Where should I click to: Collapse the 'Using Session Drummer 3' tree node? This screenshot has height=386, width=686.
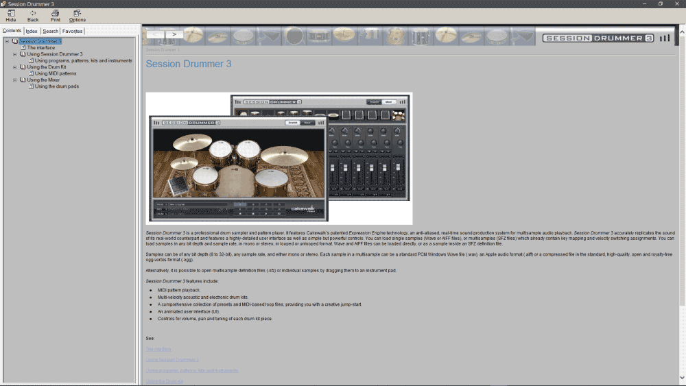tap(15, 54)
